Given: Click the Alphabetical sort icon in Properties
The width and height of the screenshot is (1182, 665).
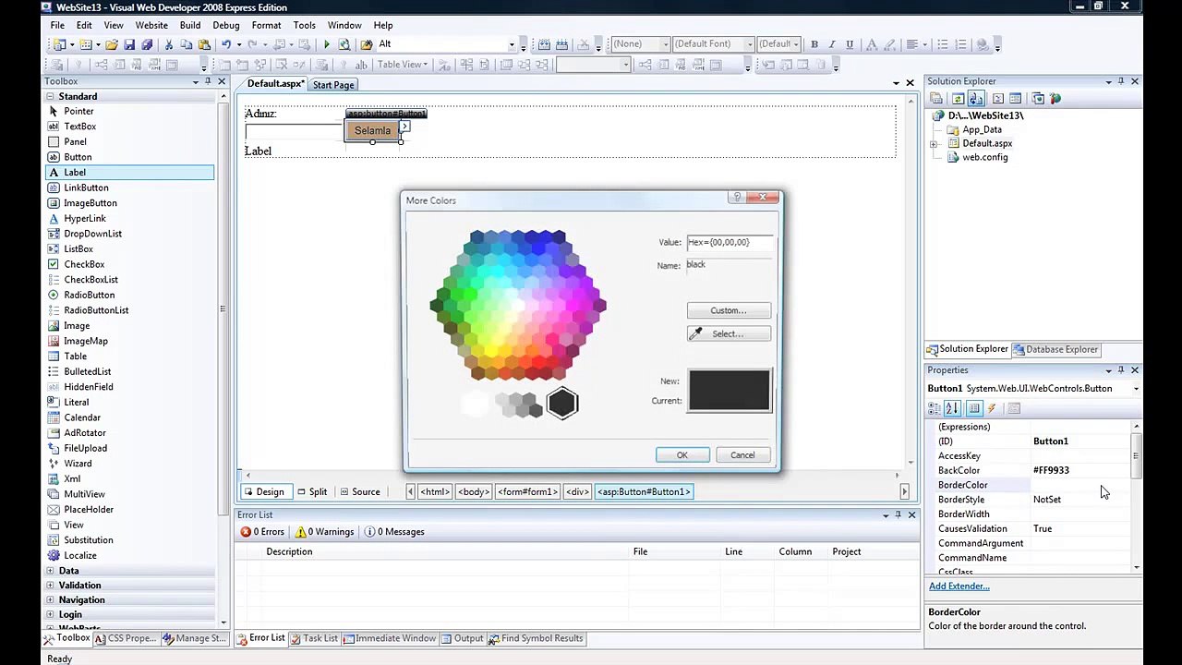Looking at the screenshot, I should [952, 408].
